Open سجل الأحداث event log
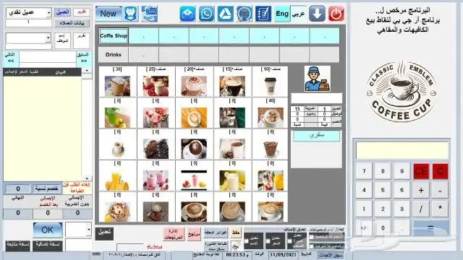The height and width of the screenshot is (260, 463). (x=331, y=255)
